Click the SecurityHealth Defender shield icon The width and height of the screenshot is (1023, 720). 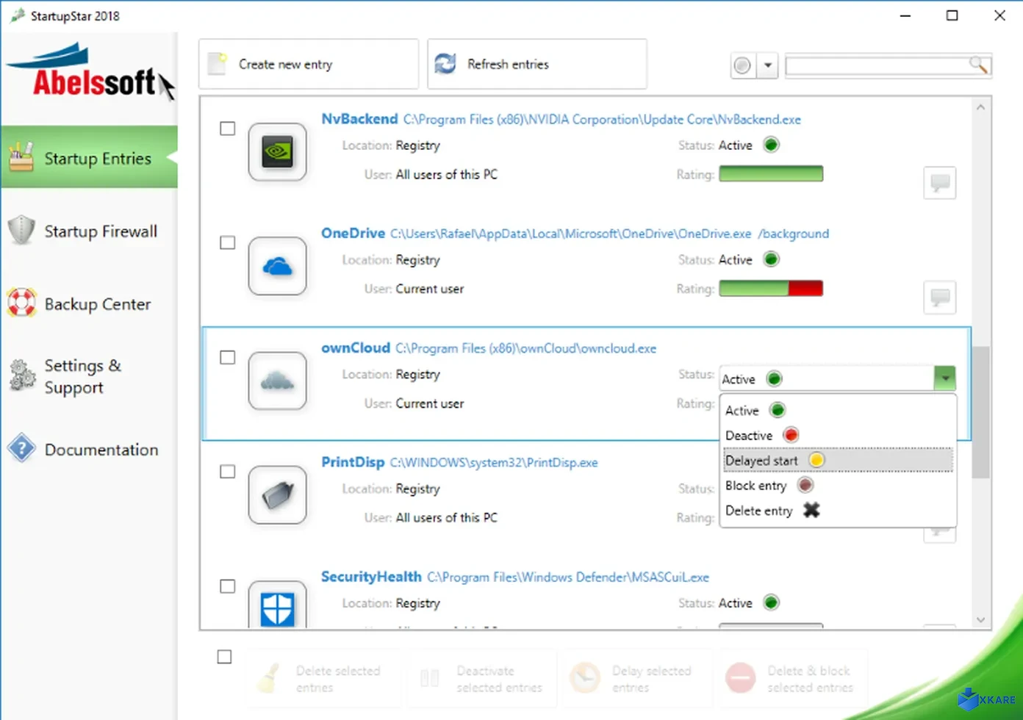278,608
